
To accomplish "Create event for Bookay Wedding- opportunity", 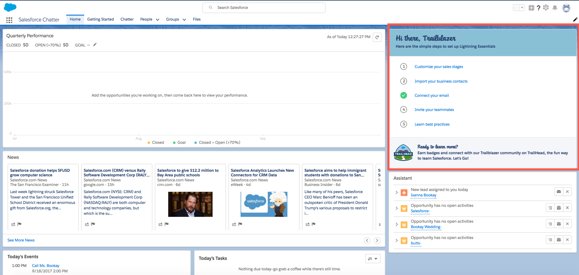I will tap(559, 224).
